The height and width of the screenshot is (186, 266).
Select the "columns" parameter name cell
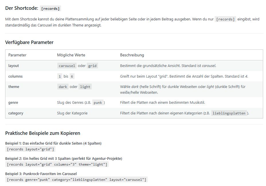(15, 76)
